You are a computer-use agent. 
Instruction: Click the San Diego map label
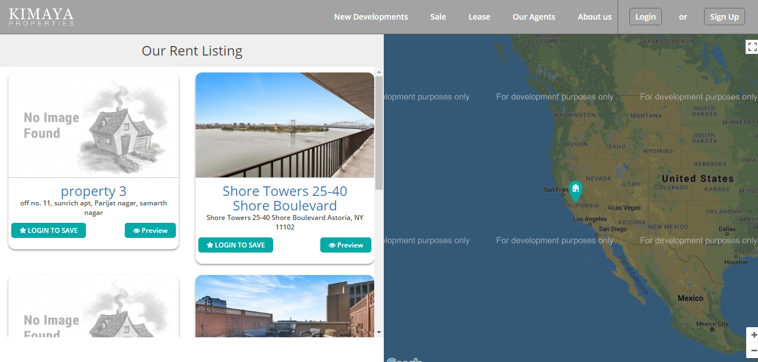612,229
